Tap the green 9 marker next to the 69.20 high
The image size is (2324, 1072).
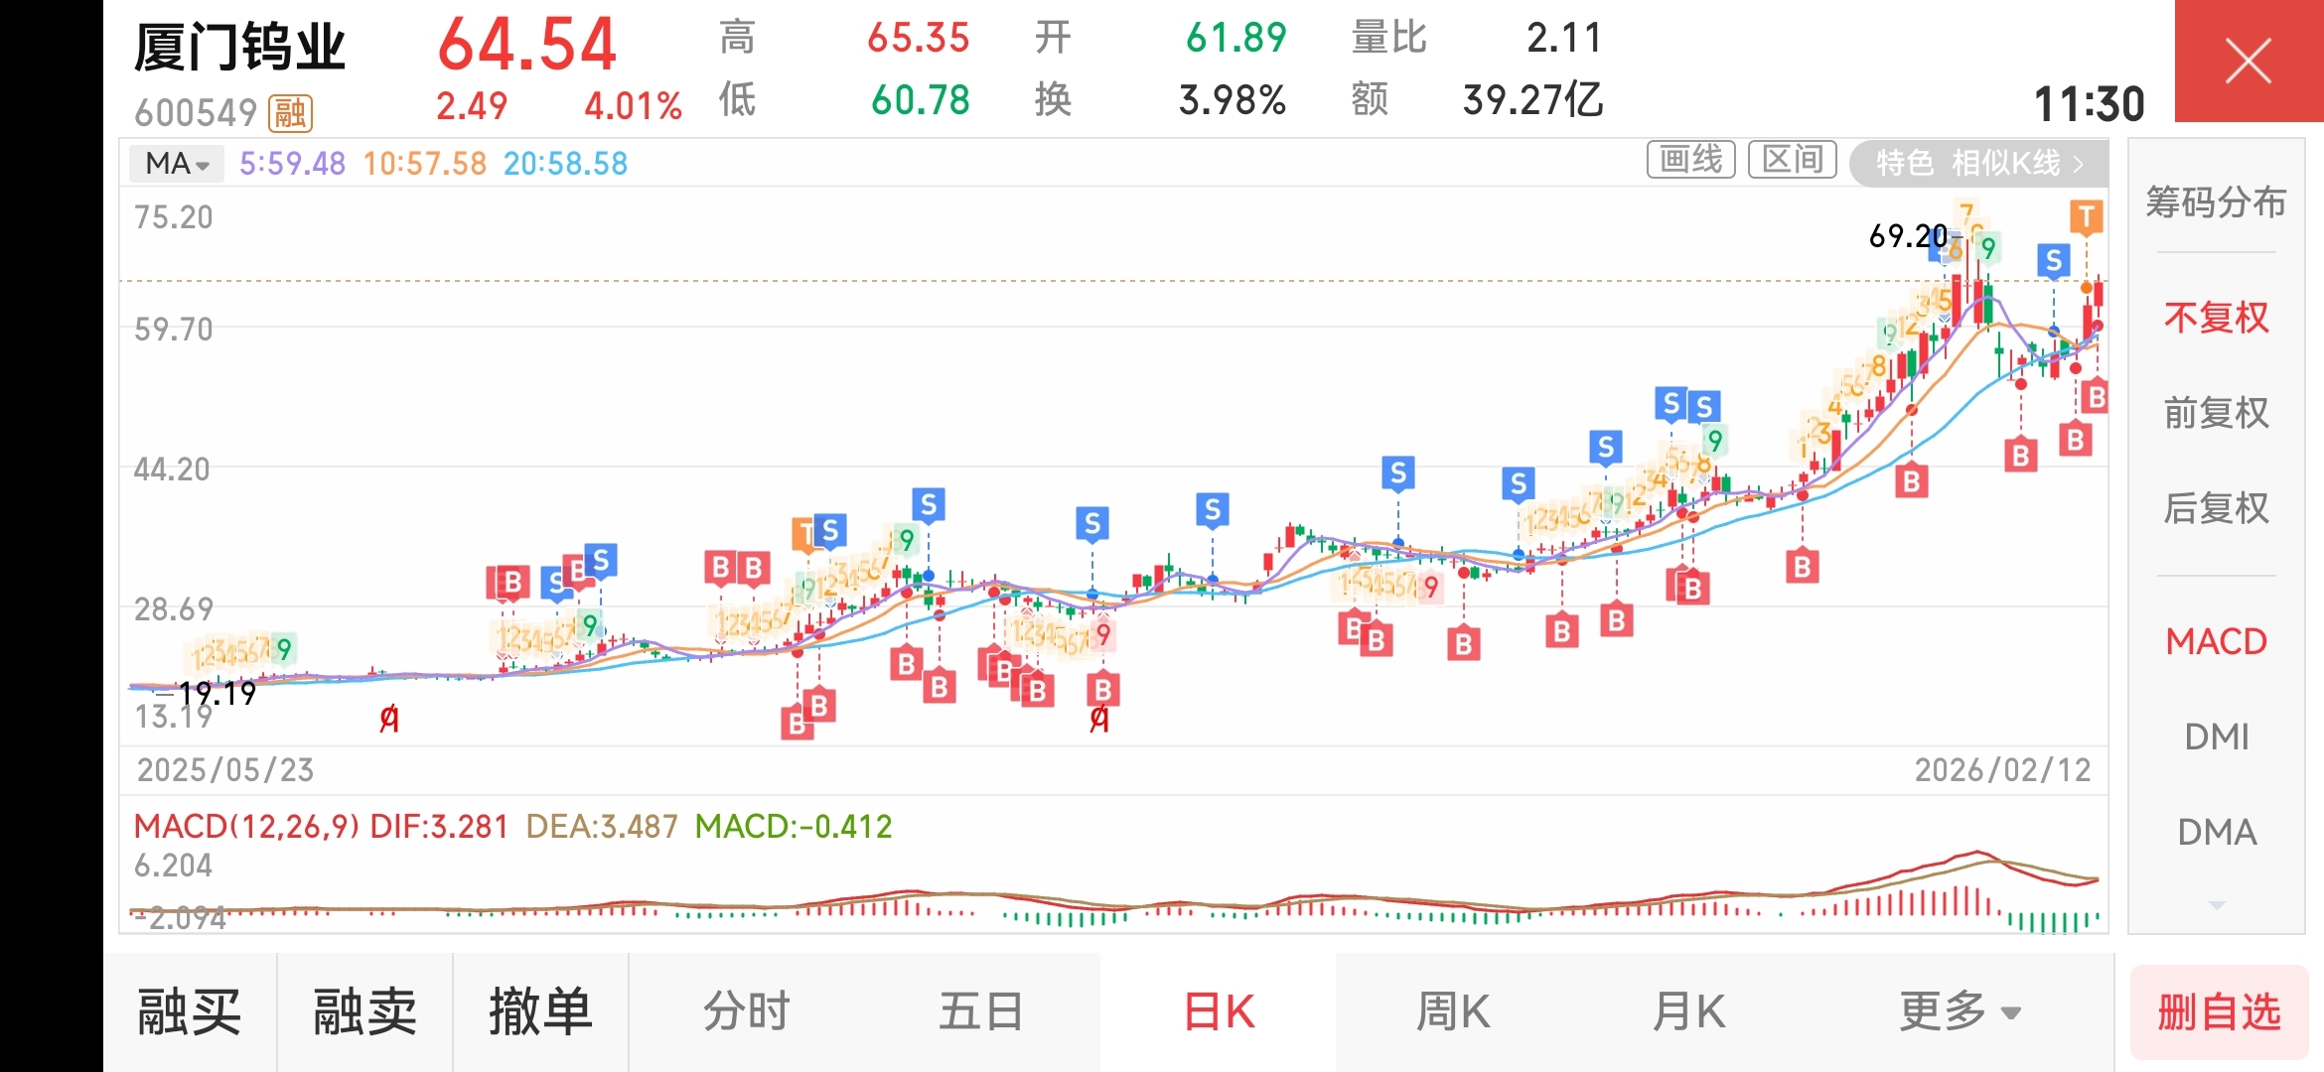click(x=1987, y=247)
